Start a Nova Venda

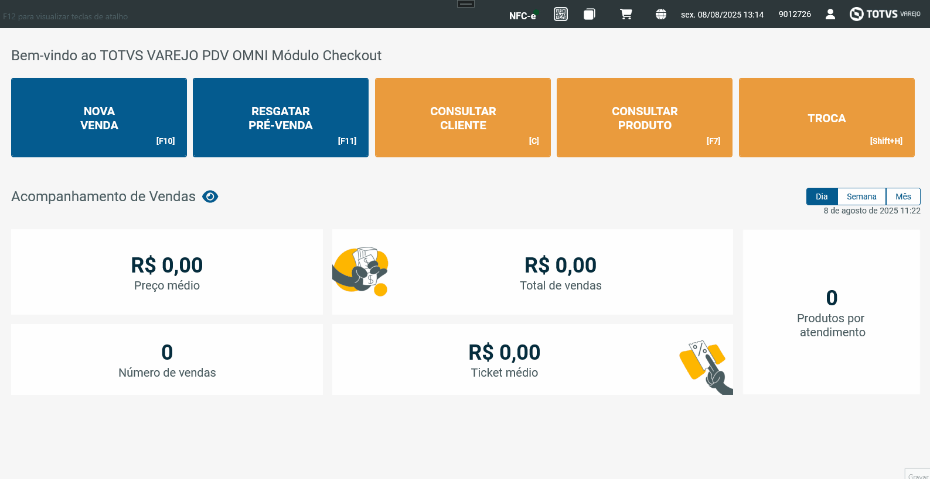pos(99,118)
